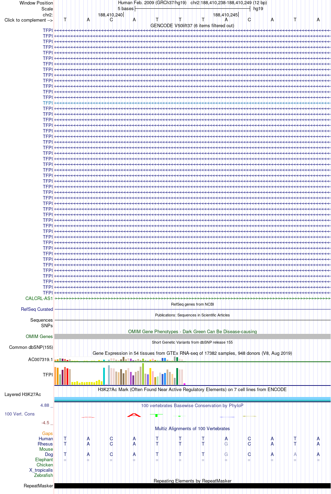331x494 pixels.
Task: Click the 188,410,240 coordinate marker
Action: tap(110, 15)
